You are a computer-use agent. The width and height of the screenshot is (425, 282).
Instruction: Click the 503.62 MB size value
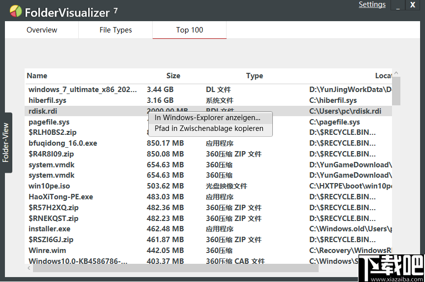[x=165, y=186]
